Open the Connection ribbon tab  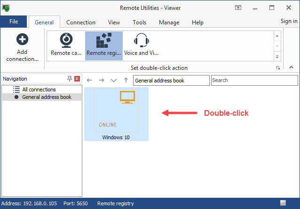(81, 22)
